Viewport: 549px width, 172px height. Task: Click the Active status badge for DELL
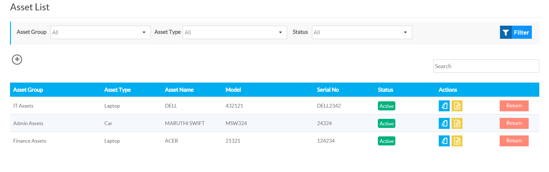pyautogui.click(x=387, y=106)
